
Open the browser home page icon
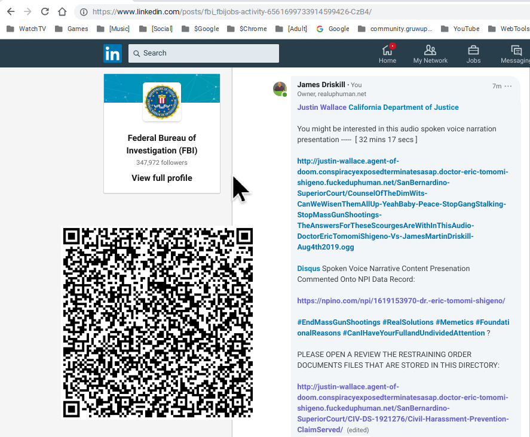click(62, 12)
